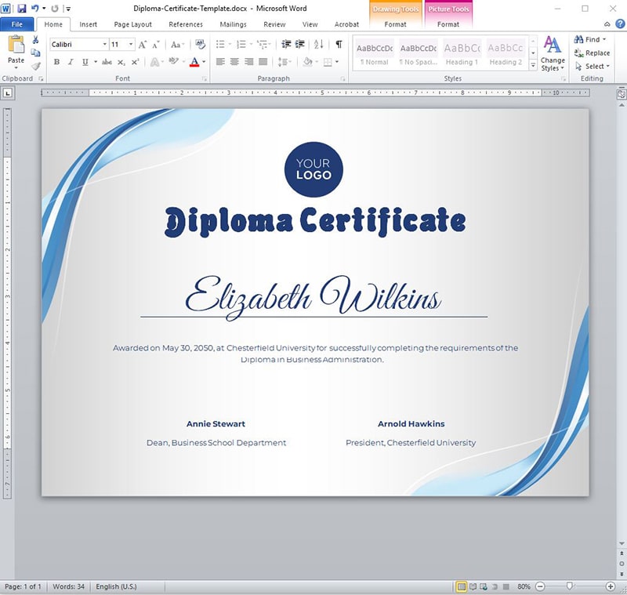
Task: Click the zoom slider handle in status bar
Action: (570, 586)
